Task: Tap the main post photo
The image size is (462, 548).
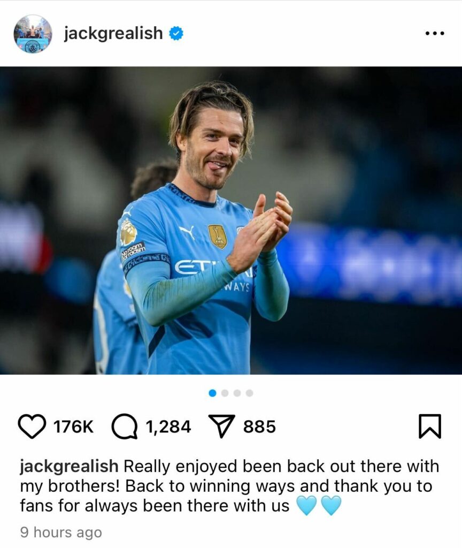Action: [231, 220]
